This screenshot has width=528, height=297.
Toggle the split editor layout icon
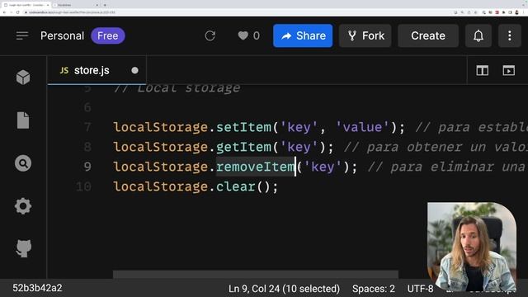(482, 70)
